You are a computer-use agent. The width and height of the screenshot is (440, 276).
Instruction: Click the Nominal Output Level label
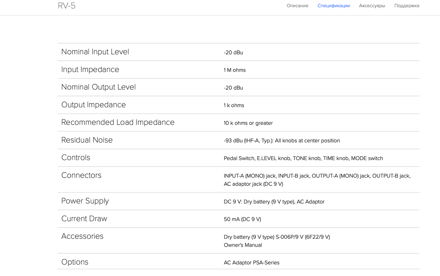98,87
